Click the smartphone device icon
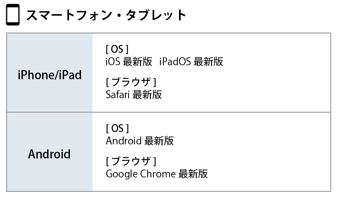Viewport: 344px width, 198px height. (x=13, y=15)
